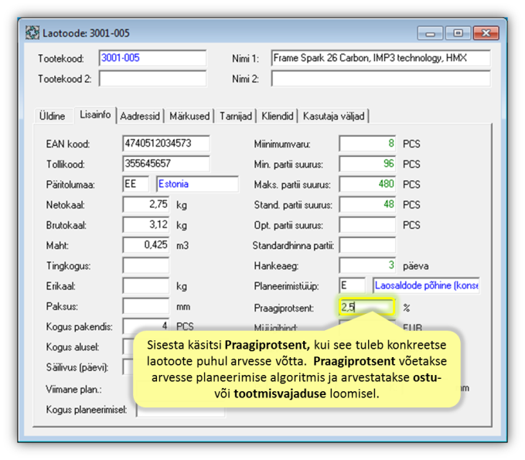This screenshot has width=525, height=460.
Task: Click the Viimane plan. label
Action: [x=73, y=390]
